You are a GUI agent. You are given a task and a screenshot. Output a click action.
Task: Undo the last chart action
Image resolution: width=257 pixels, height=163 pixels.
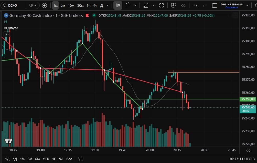click(x=195, y=5)
